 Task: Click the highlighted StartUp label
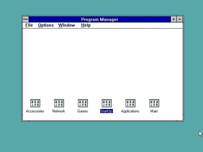[x=107, y=111]
